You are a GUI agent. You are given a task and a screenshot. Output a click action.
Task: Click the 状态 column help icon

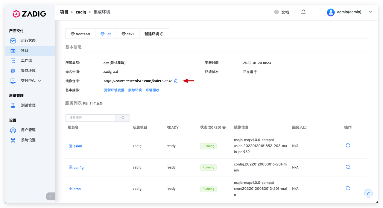pyautogui.click(x=224, y=127)
